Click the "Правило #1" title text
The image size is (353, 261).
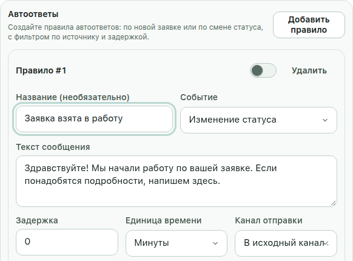(x=41, y=70)
